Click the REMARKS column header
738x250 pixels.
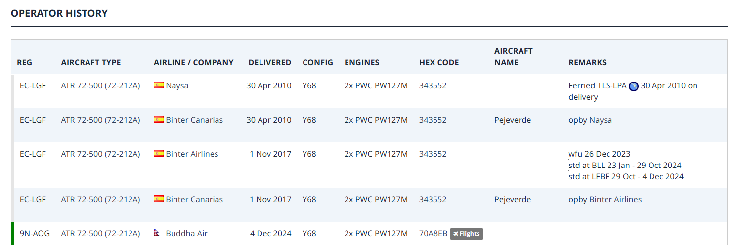click(588, 62)
